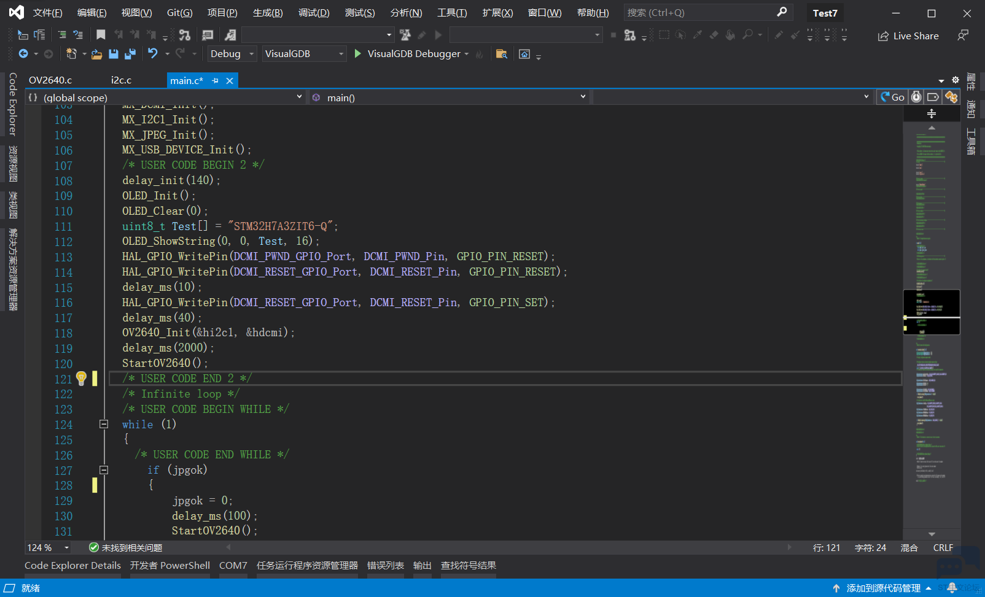
Task: Click the 混合 indentation indicator
Action: (909, 547)
